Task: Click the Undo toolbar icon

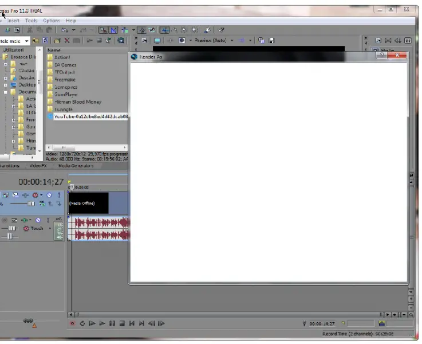Action: point(65,30)
